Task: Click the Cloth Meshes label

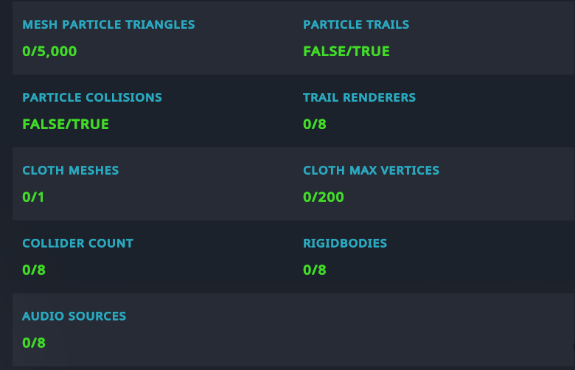Action: (70, 170)
